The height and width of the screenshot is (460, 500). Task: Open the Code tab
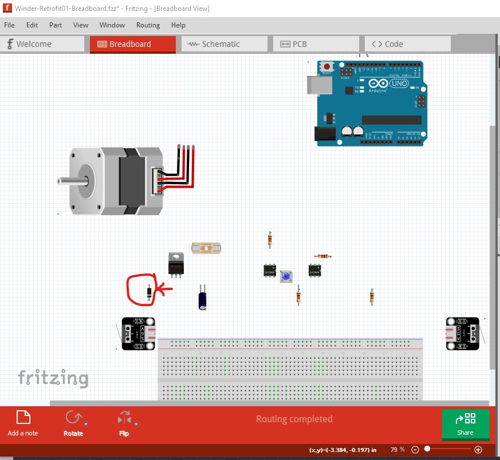408,44
